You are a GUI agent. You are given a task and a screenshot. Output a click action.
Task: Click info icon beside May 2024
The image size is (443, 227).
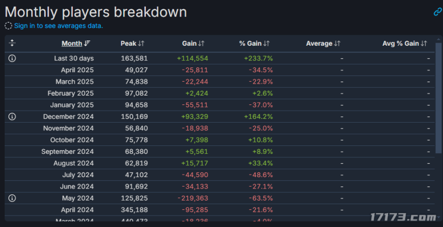pyautogui.click(x=12, y=198)
